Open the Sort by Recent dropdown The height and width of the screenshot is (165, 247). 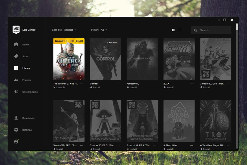[70, 30]
